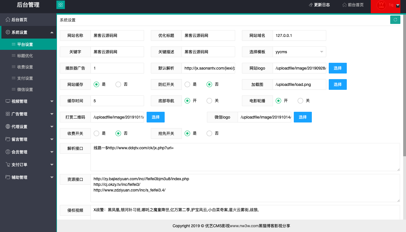Click the refresh icon button in System Settings

click(x=395, y=20)
